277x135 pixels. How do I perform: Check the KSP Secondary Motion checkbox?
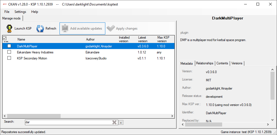coord(9,58)
